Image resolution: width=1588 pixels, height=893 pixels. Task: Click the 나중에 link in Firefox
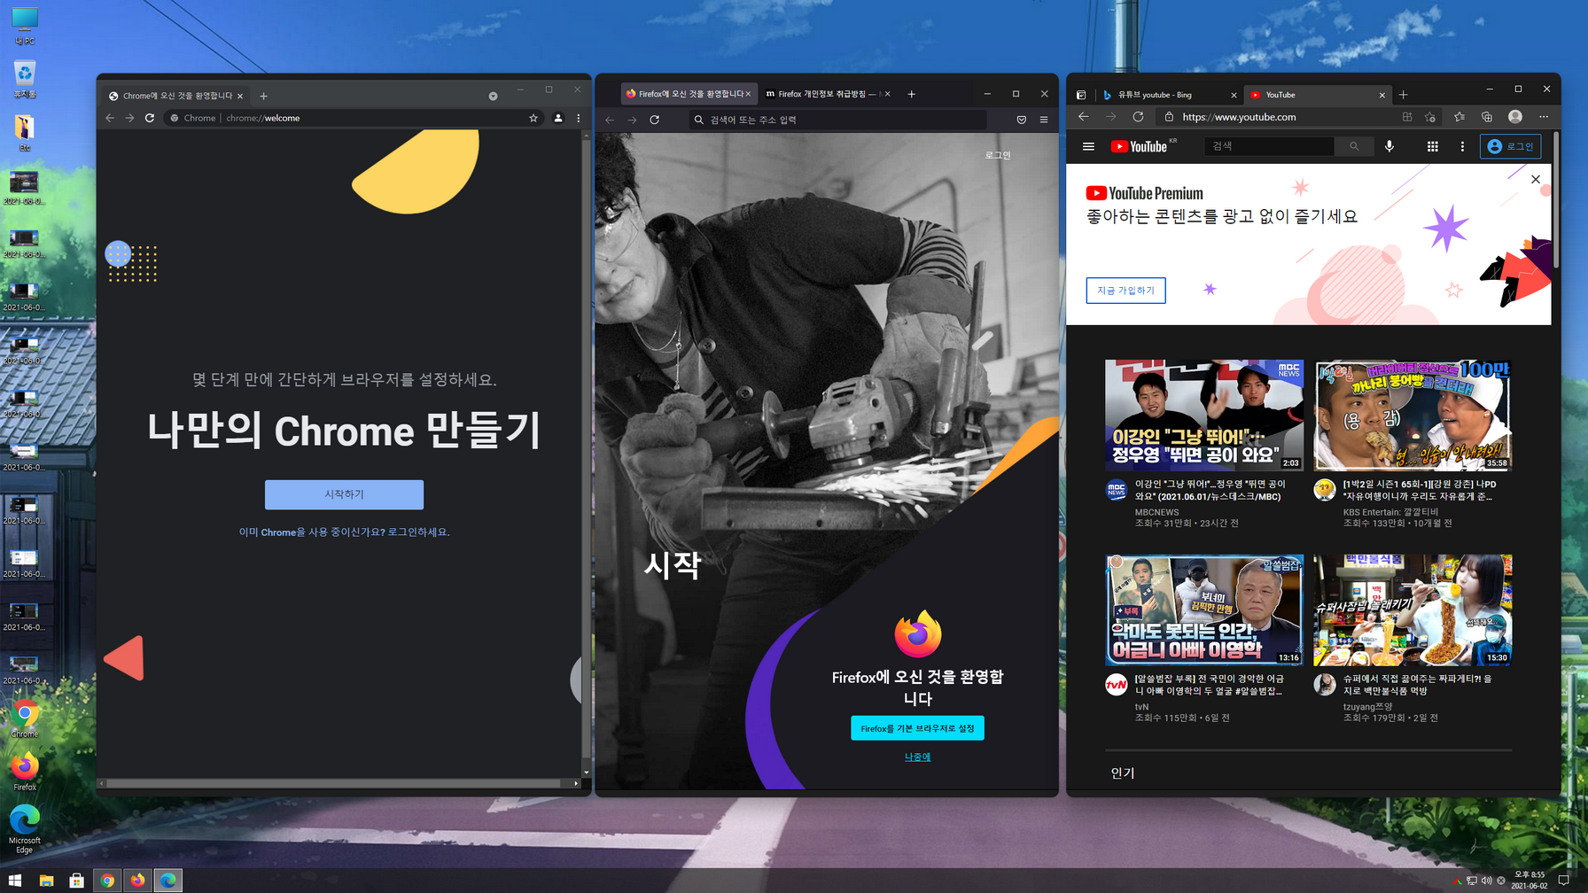click(x=917, y=757)
